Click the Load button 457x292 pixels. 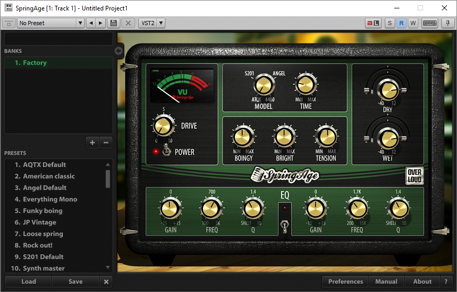[29, 282]
